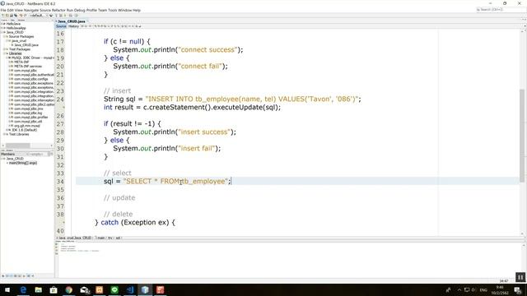Open Visual Studio Code from taskbar
The height and width of the screenshot is (296, 527).
pyautogui.click(x=130, y=290)
